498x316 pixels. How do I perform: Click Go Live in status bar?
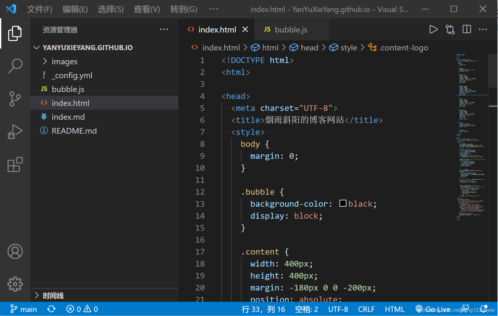click(433, 309)
